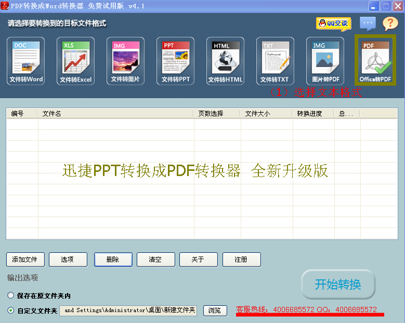
Task: Choose the 文件转TXT format icon
Action: (x=275, y=61)
